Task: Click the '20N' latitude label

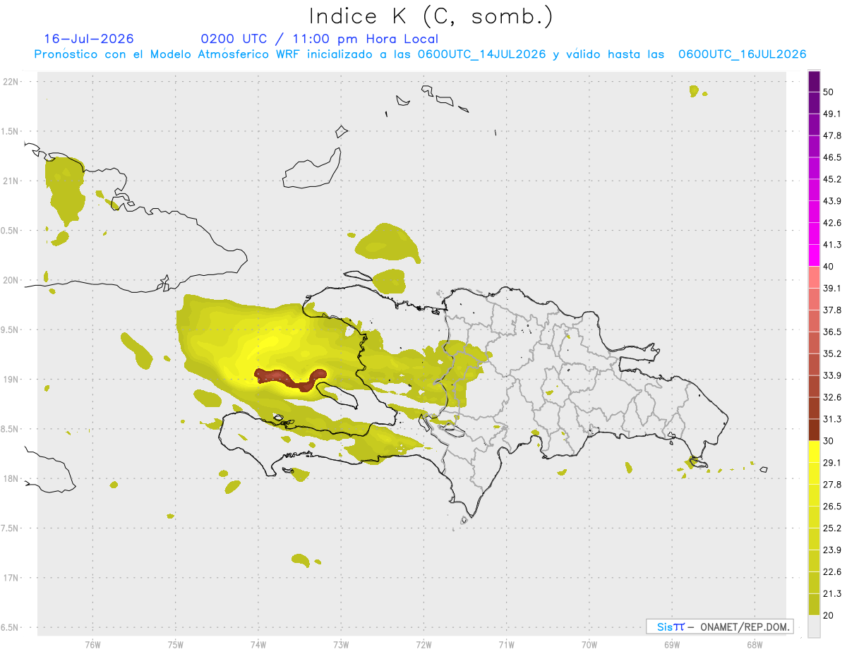Action: tap(11, 280)
